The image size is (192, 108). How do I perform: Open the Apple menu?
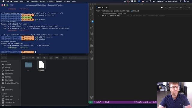pos(3,1)
